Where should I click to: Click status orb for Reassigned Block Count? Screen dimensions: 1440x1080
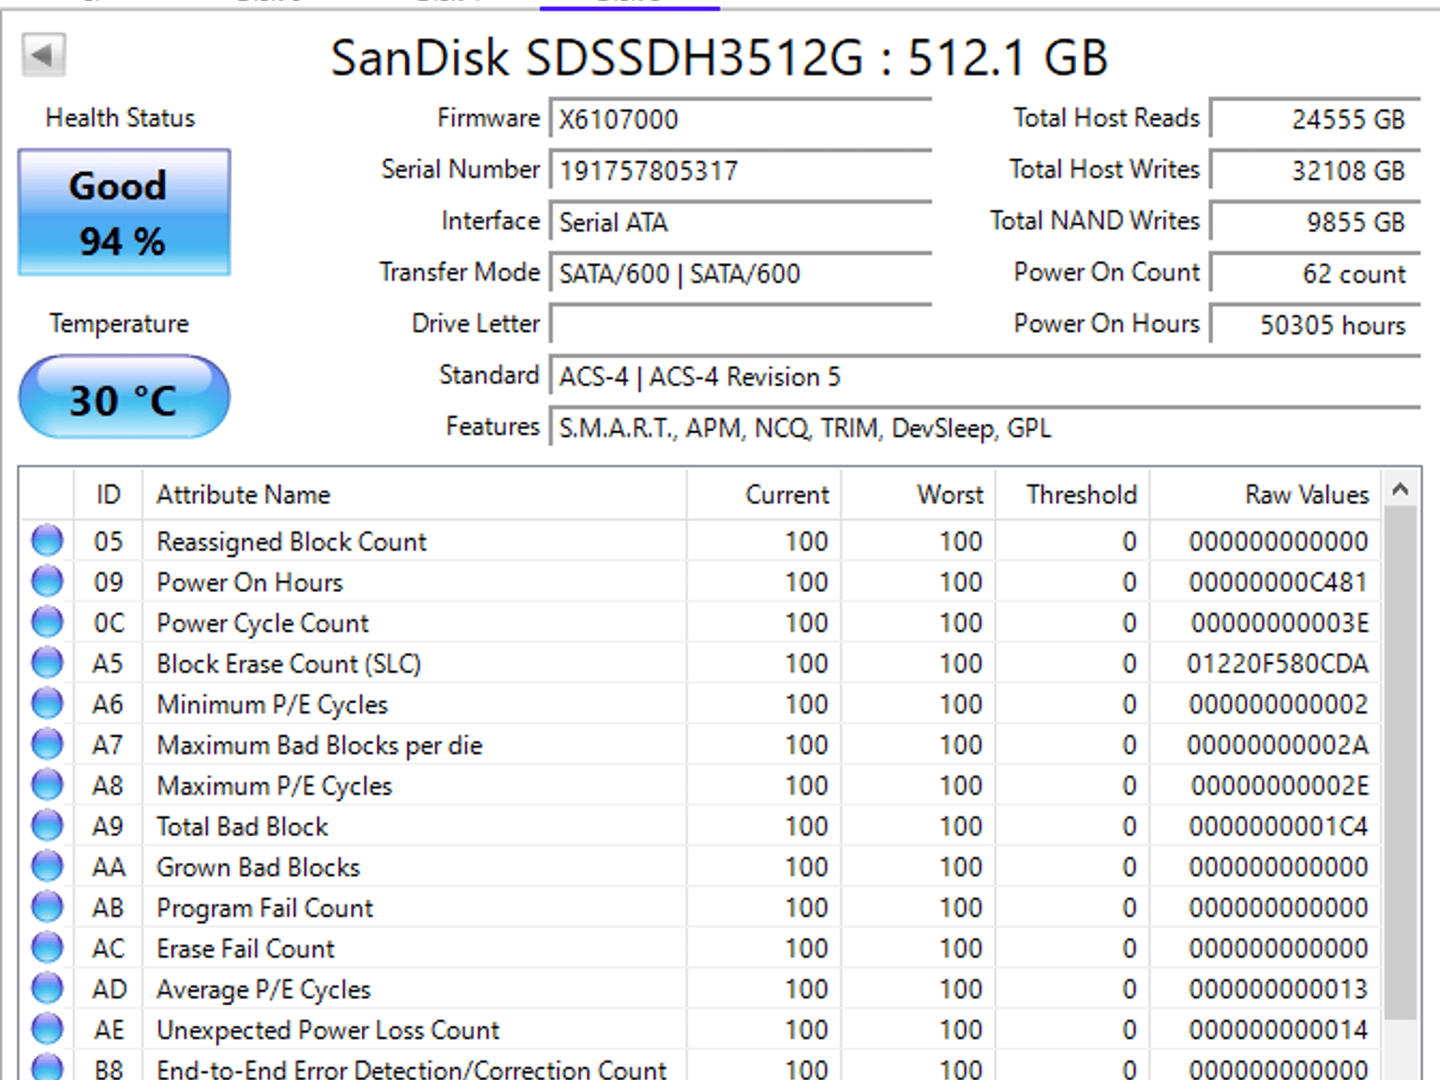[x=47, y=541]
